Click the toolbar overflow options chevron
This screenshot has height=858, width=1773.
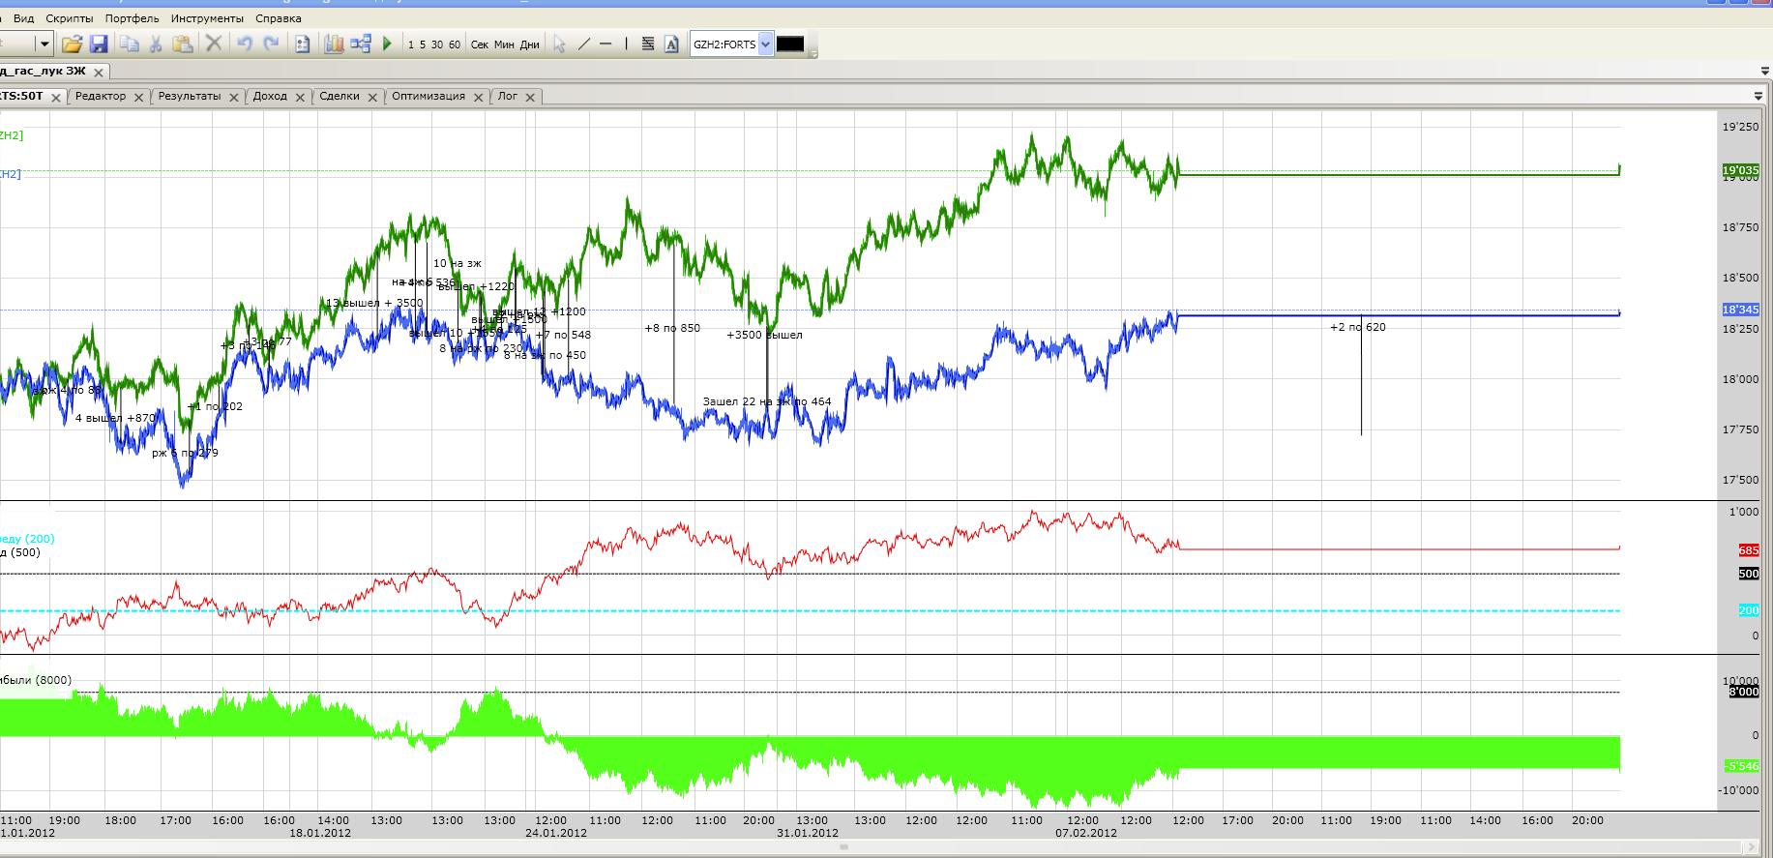pyautogui.click(x=813, y=53)
